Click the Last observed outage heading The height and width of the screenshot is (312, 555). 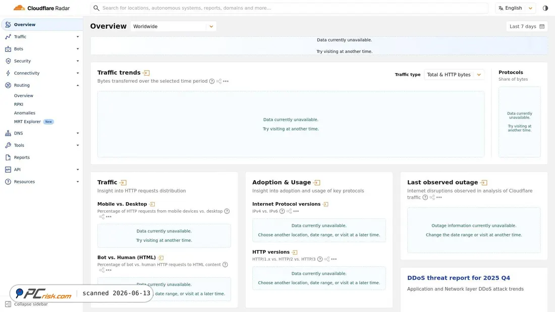pyautogui.click(x=442, y=182)
